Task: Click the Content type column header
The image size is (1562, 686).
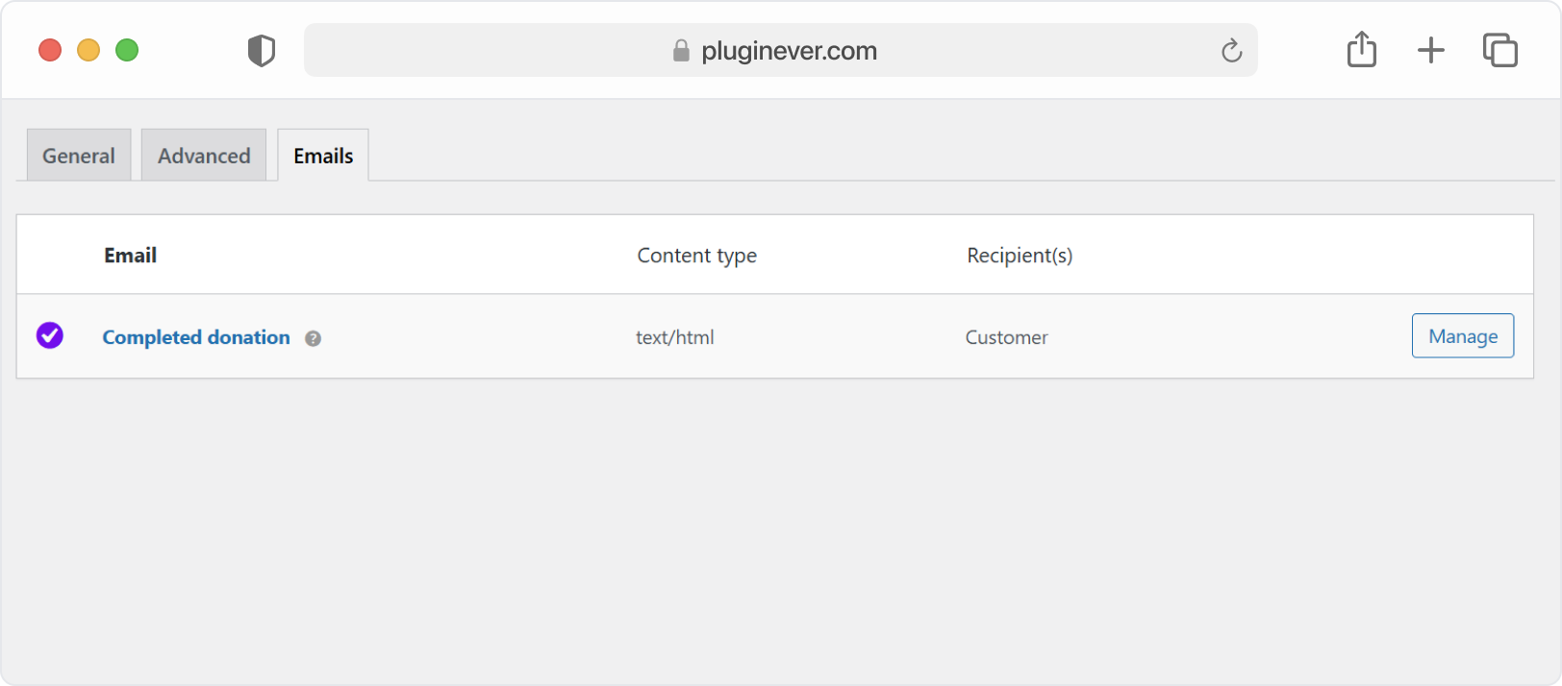Action: 697,256
